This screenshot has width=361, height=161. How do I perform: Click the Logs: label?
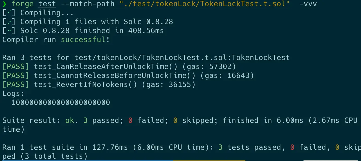(x=13, y=94)
